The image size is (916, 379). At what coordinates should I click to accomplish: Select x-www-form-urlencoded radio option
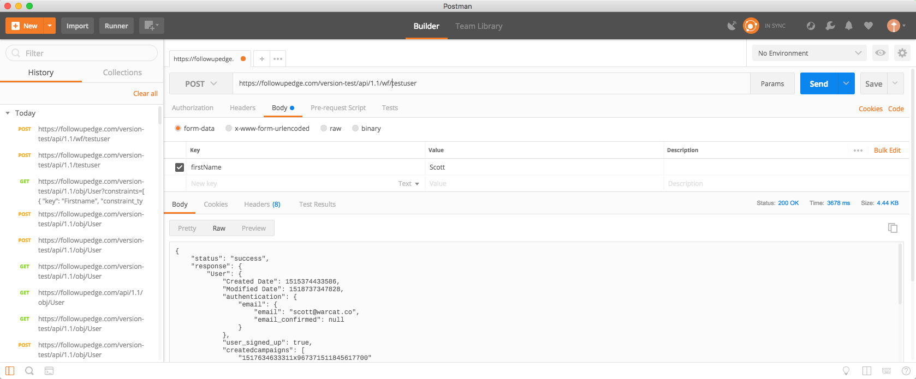[x=229, y=129]
